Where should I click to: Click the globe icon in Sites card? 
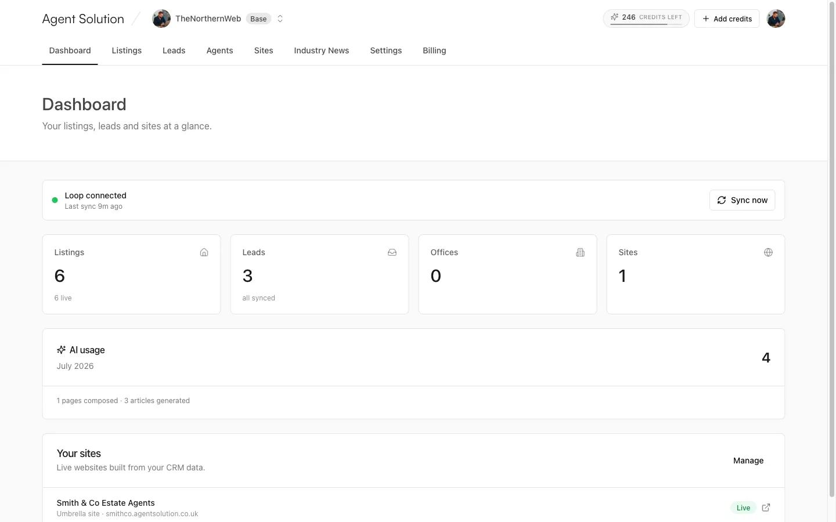click(768, 252)
